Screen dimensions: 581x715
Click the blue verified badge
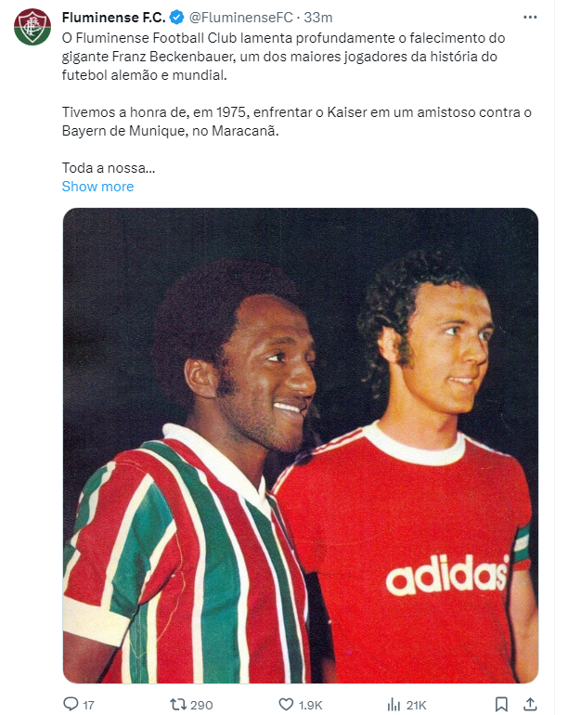pos(176,18)
